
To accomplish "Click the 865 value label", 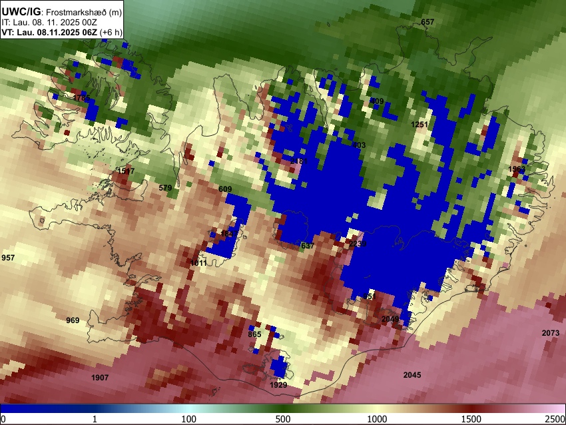I will pyautogui.click(x=254, y=334).
